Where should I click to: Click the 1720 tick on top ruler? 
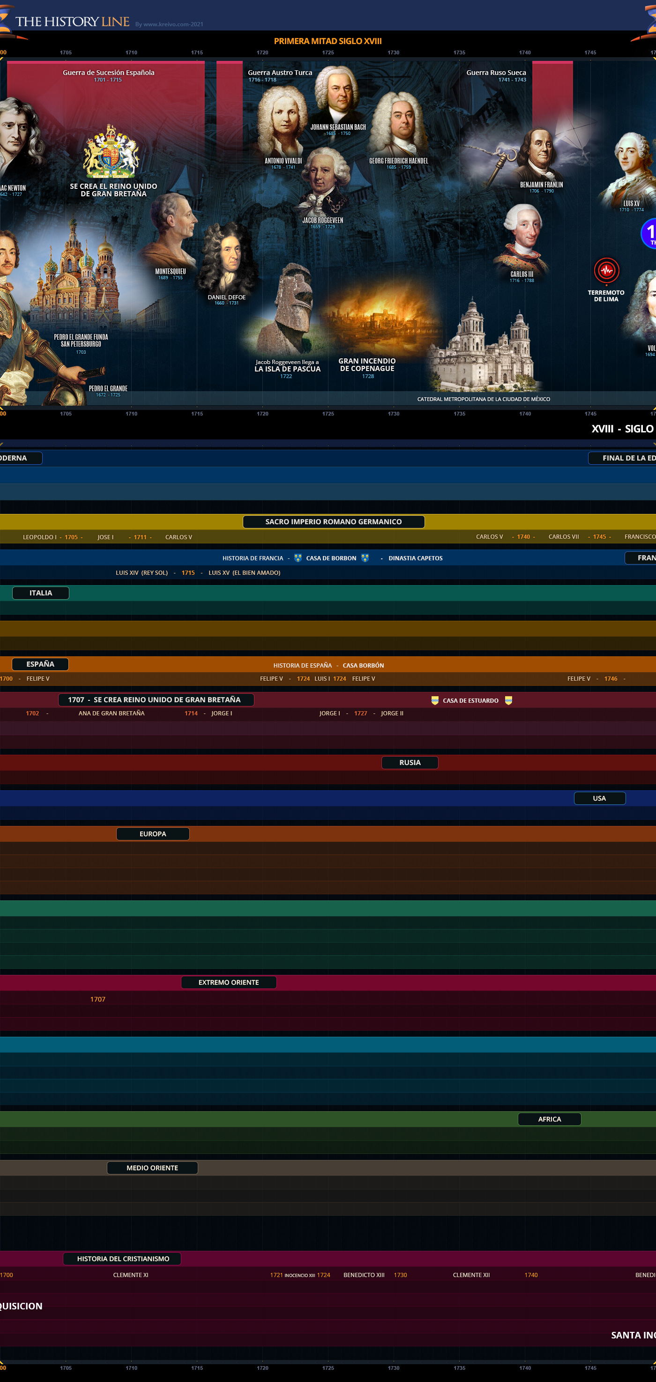click(262, 52)
